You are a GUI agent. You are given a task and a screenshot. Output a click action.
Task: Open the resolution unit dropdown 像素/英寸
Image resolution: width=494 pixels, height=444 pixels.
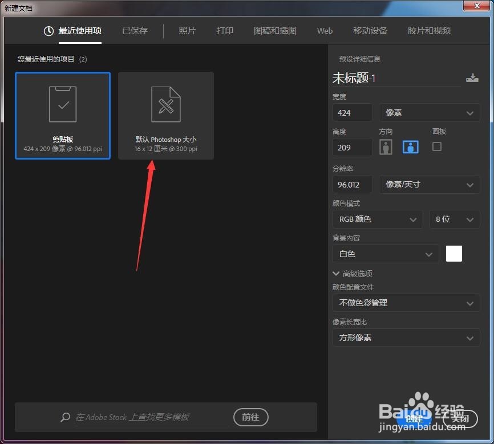(429, 184)
